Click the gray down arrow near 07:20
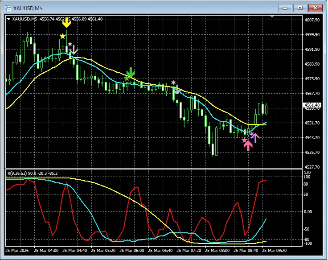 tap(177, 89)
